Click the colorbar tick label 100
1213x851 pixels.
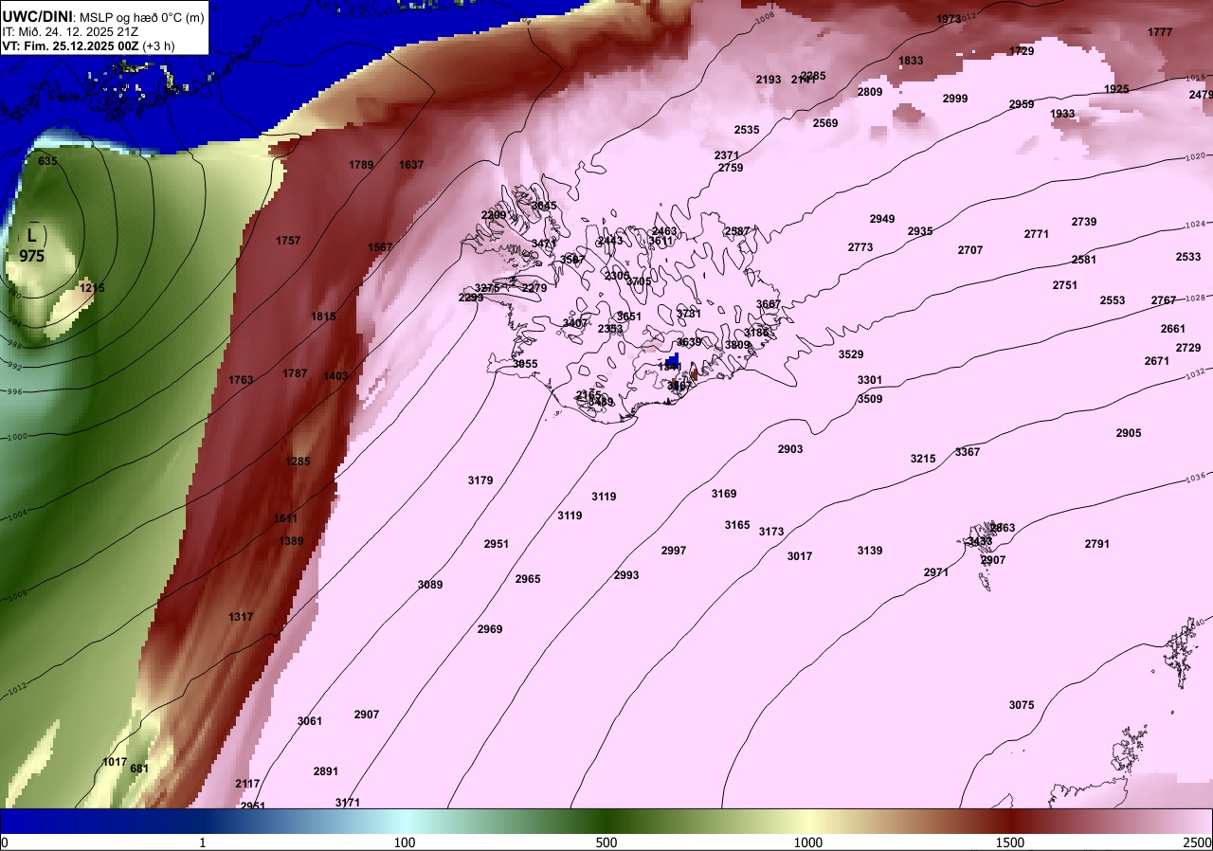(405, 842)
